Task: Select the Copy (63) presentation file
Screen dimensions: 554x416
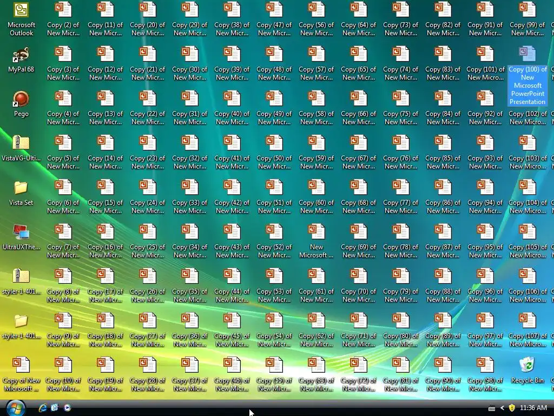Action: (316, 375)
